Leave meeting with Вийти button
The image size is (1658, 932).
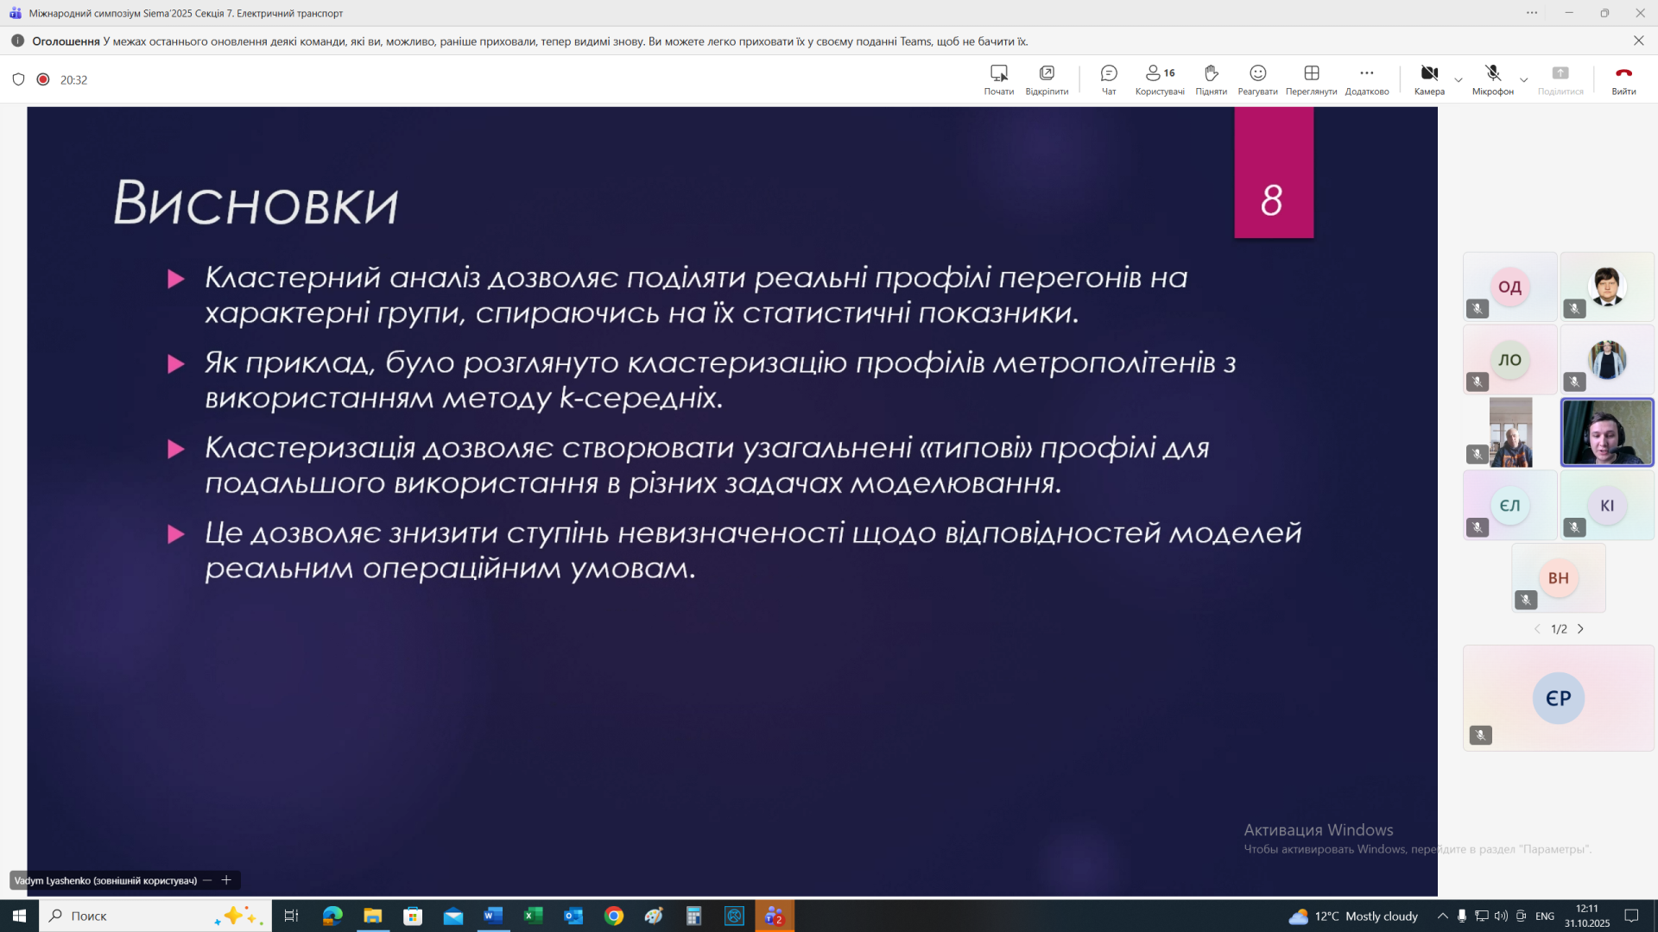tap(1623, 79)
